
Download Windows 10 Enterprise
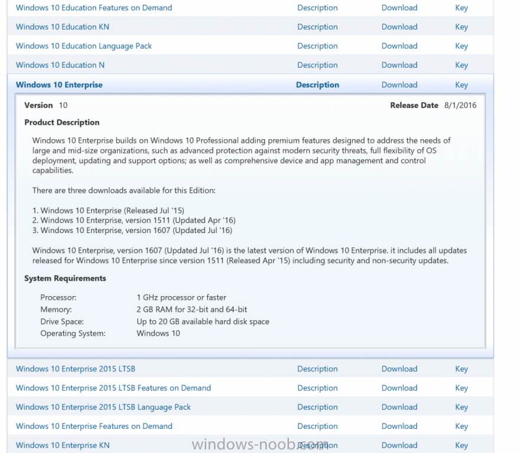click(399, 85)
